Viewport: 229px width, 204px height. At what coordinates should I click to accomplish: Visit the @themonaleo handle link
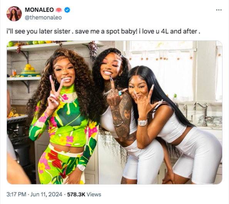[43, 18]
